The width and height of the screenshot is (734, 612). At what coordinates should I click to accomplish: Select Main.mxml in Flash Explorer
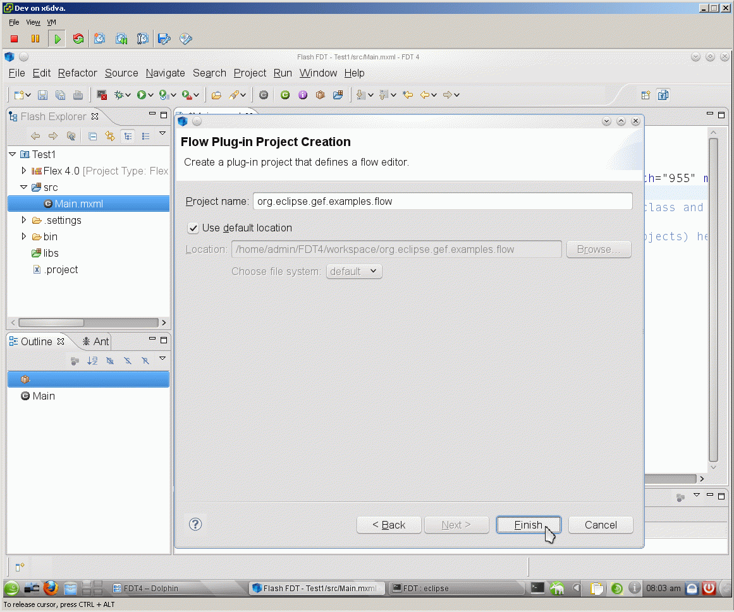click(x=89, y=204)
